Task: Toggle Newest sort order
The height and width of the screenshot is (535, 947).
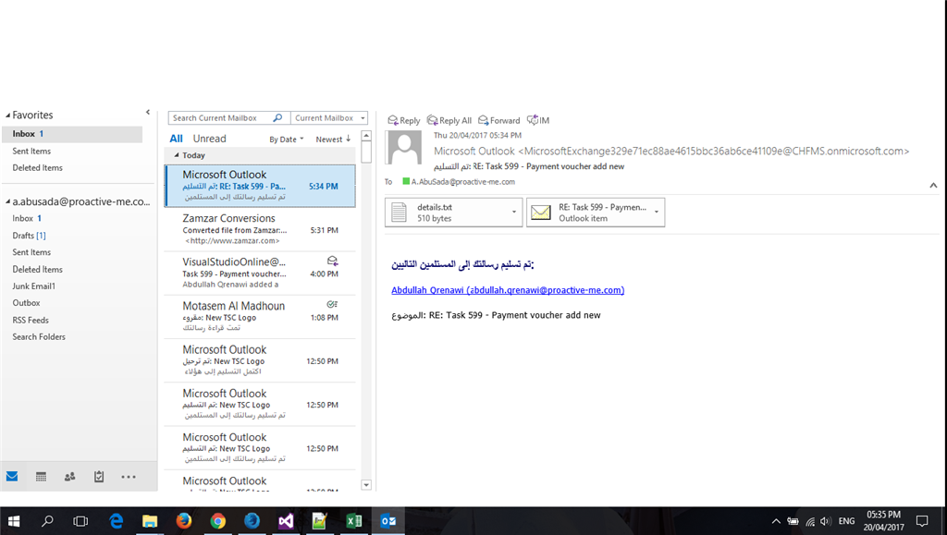Action: (x=333, y=140)
